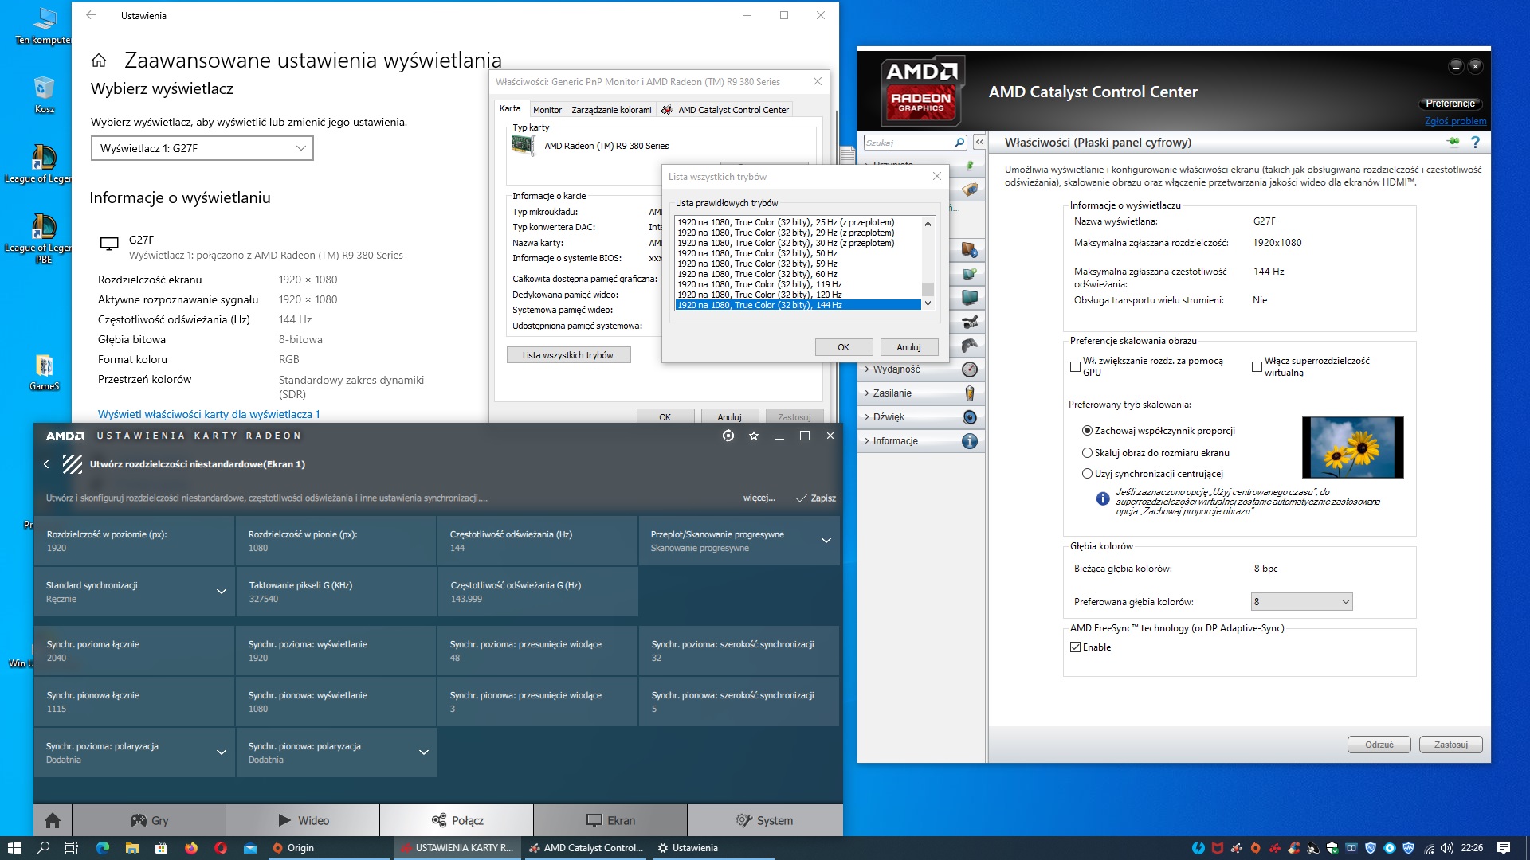This screenshot has height=860, width=1530.
Task: Click Lista wszystkich trybów button
Action: point(568,355)
